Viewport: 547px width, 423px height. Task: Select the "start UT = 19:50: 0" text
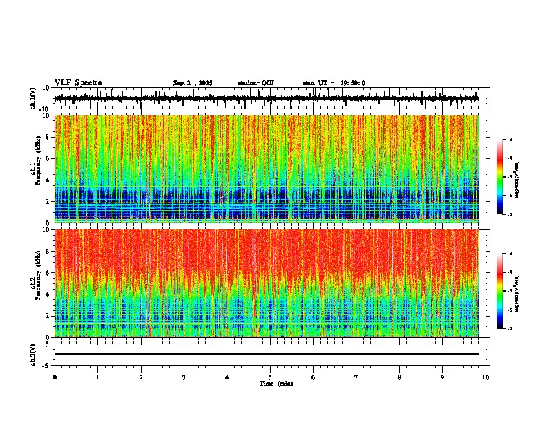click(334, 83)
